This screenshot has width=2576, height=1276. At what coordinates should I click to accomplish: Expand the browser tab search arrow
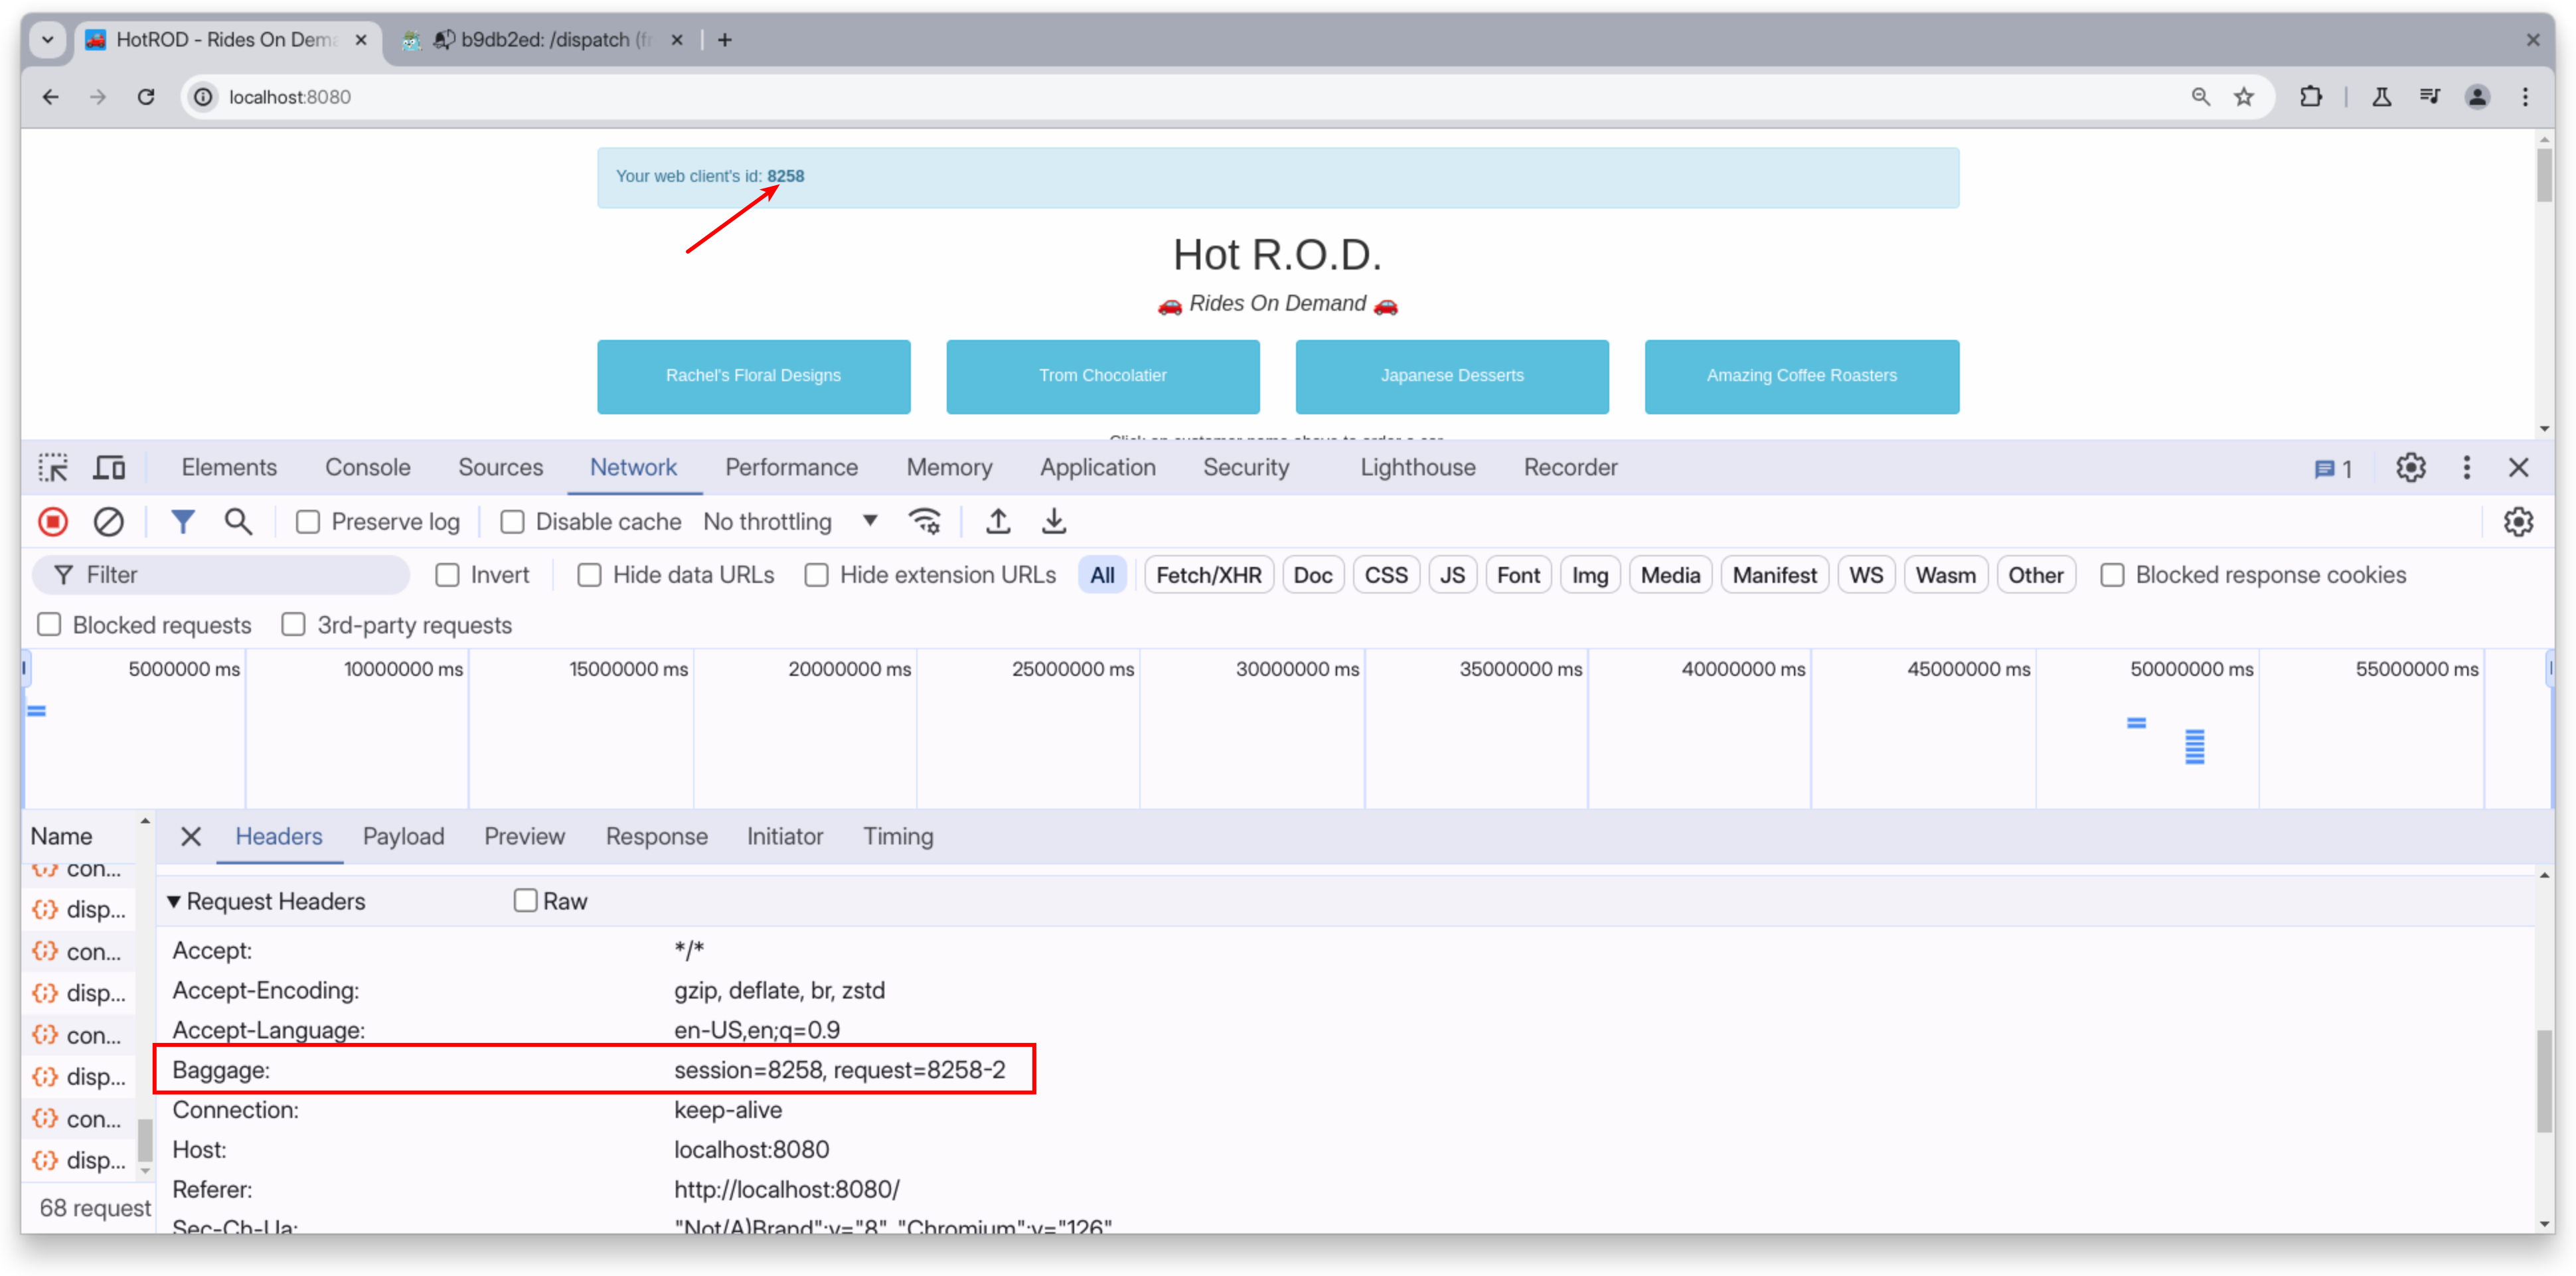48,39
